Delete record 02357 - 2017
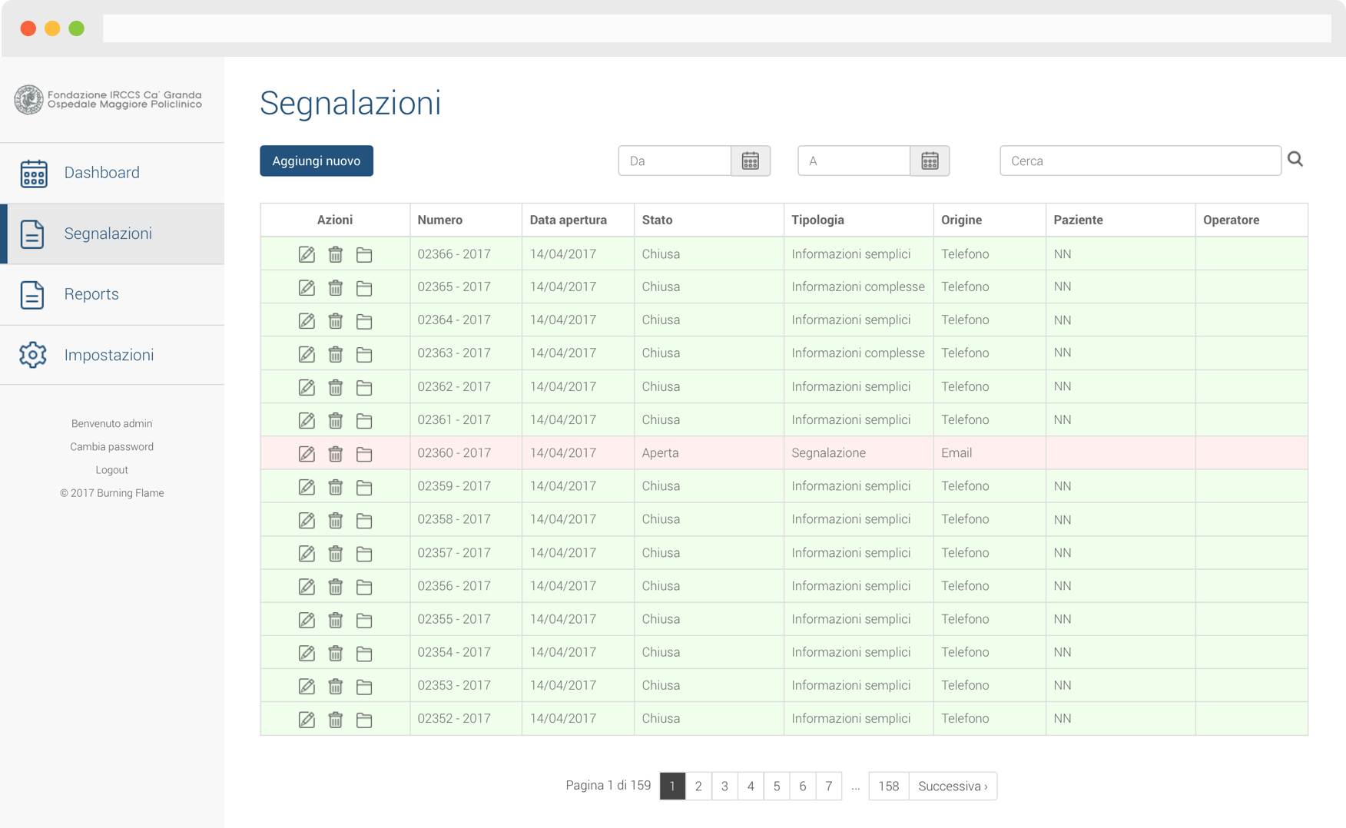 point(335,553)
